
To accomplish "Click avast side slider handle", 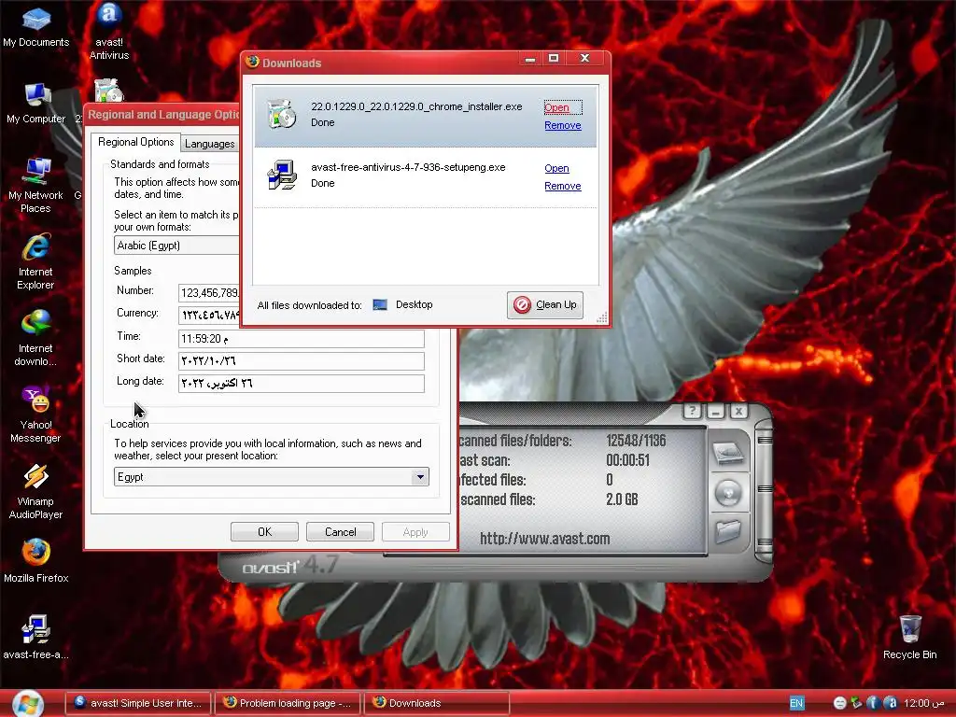I will click(764, 491).
